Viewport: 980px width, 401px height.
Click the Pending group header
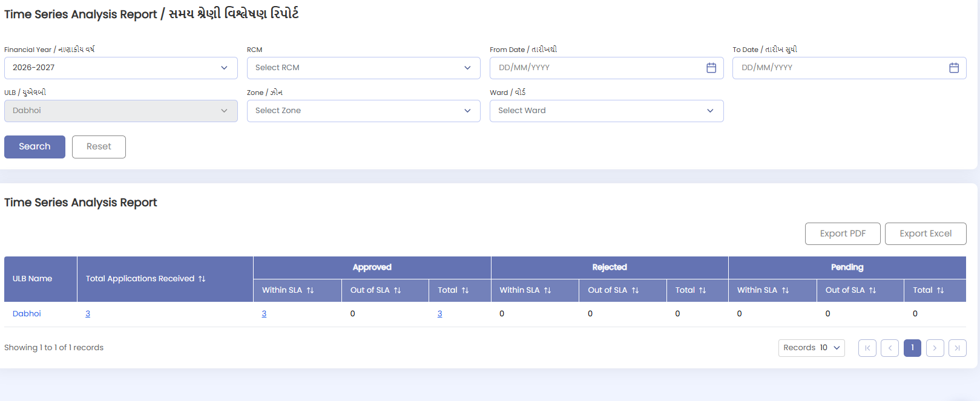coord(847,267)
